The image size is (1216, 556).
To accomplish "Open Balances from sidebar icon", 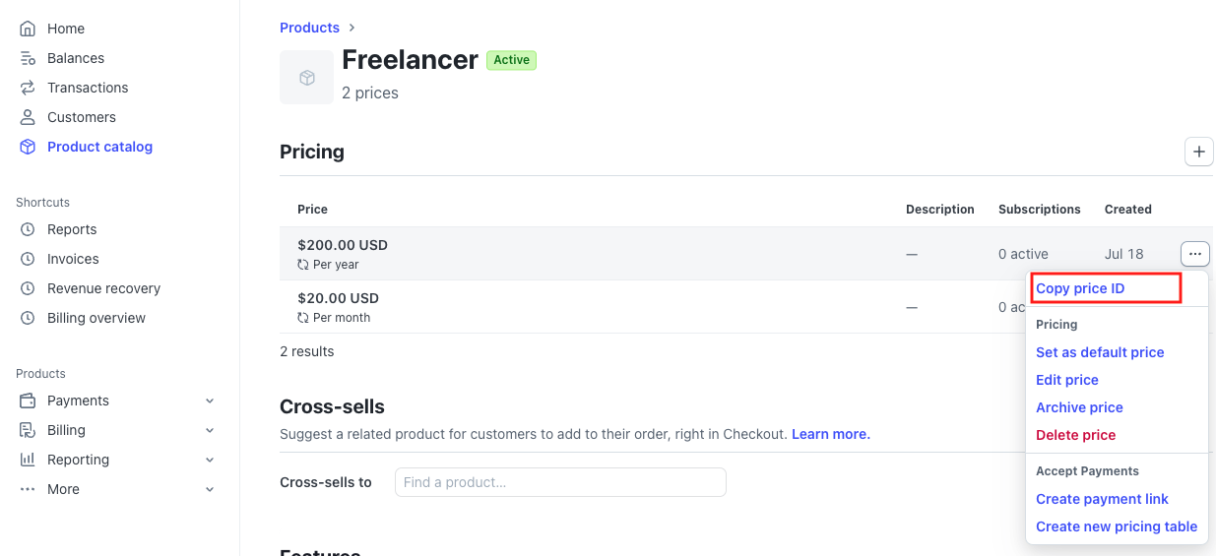I will pyautogui.click(x=28, y=58).
